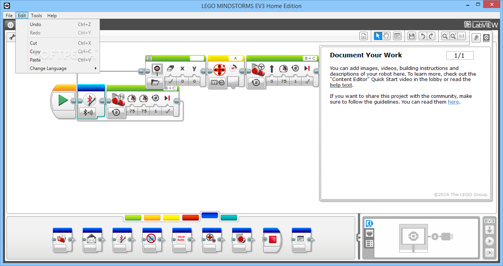Pick the Comment block from the palette
The height and width of the screenshot is (266, 503).
(301, 240)
